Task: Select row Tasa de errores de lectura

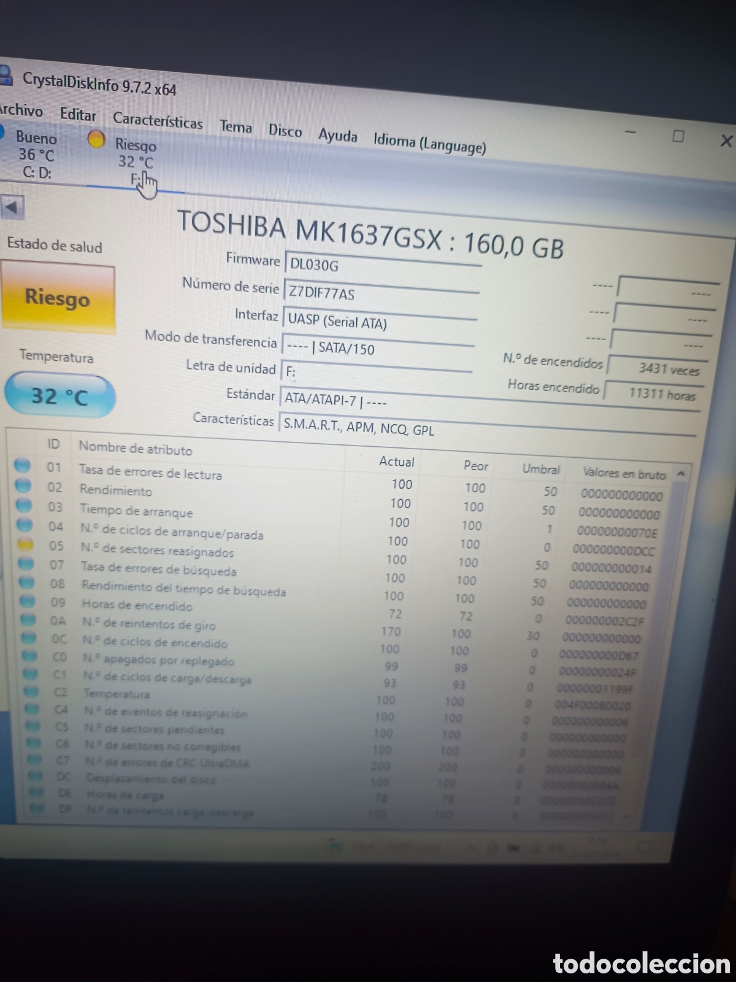Action: pos(340,481)
